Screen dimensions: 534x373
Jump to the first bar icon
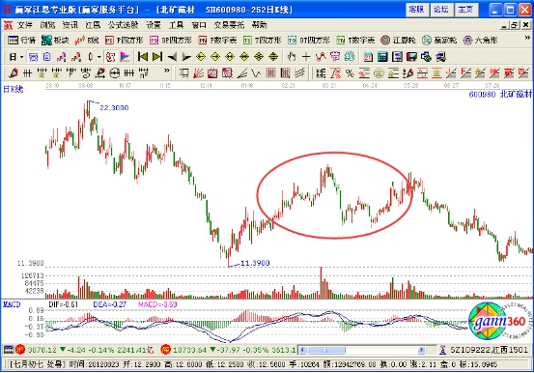(x=143, y=57)
